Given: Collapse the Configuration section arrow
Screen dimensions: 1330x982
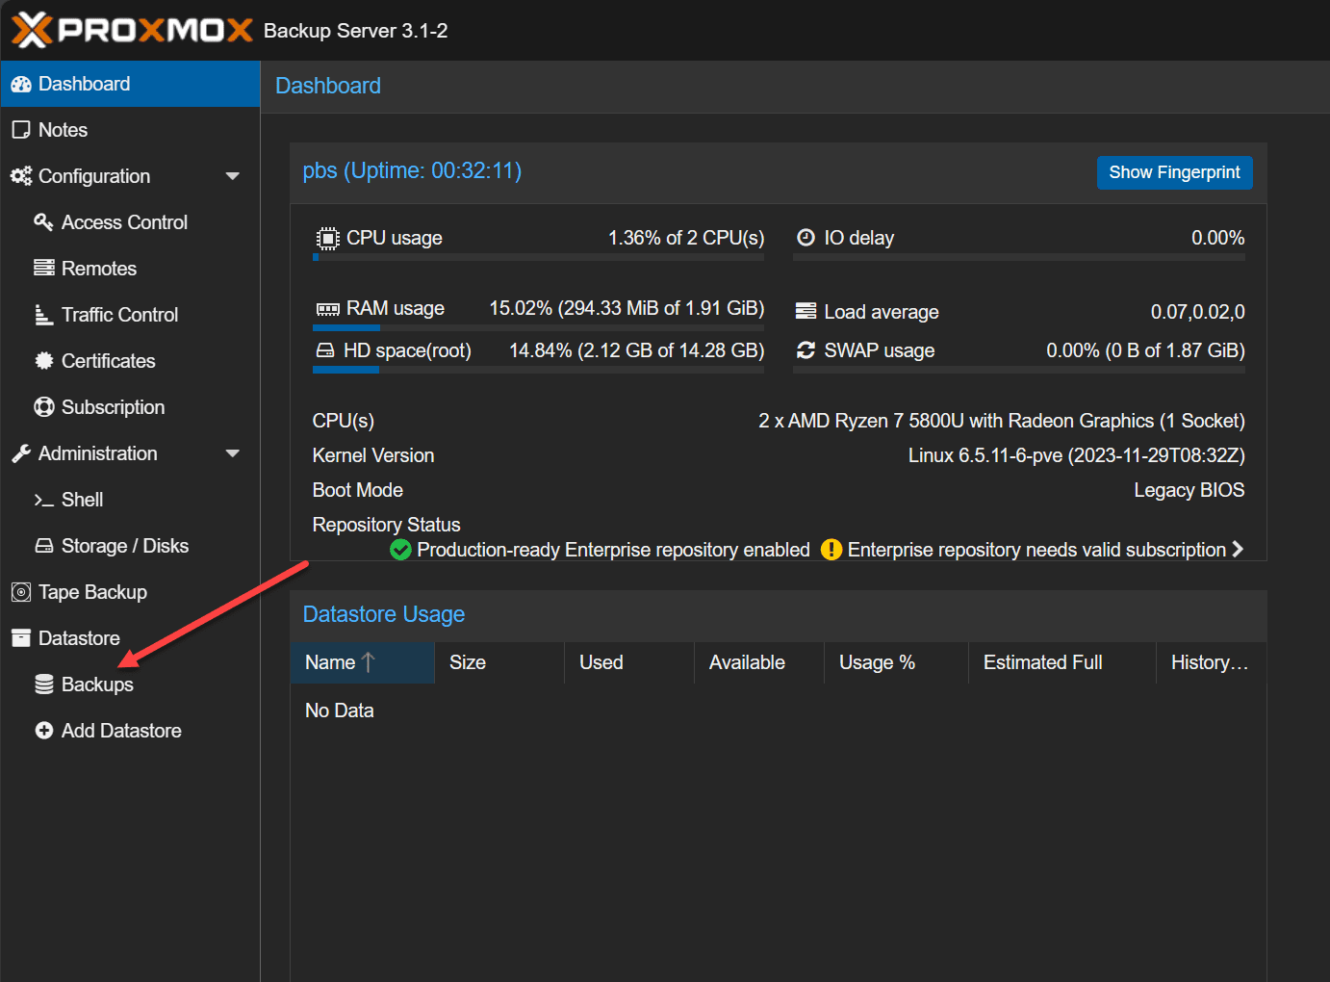Looking at the screenshot, I should [232, 176].
